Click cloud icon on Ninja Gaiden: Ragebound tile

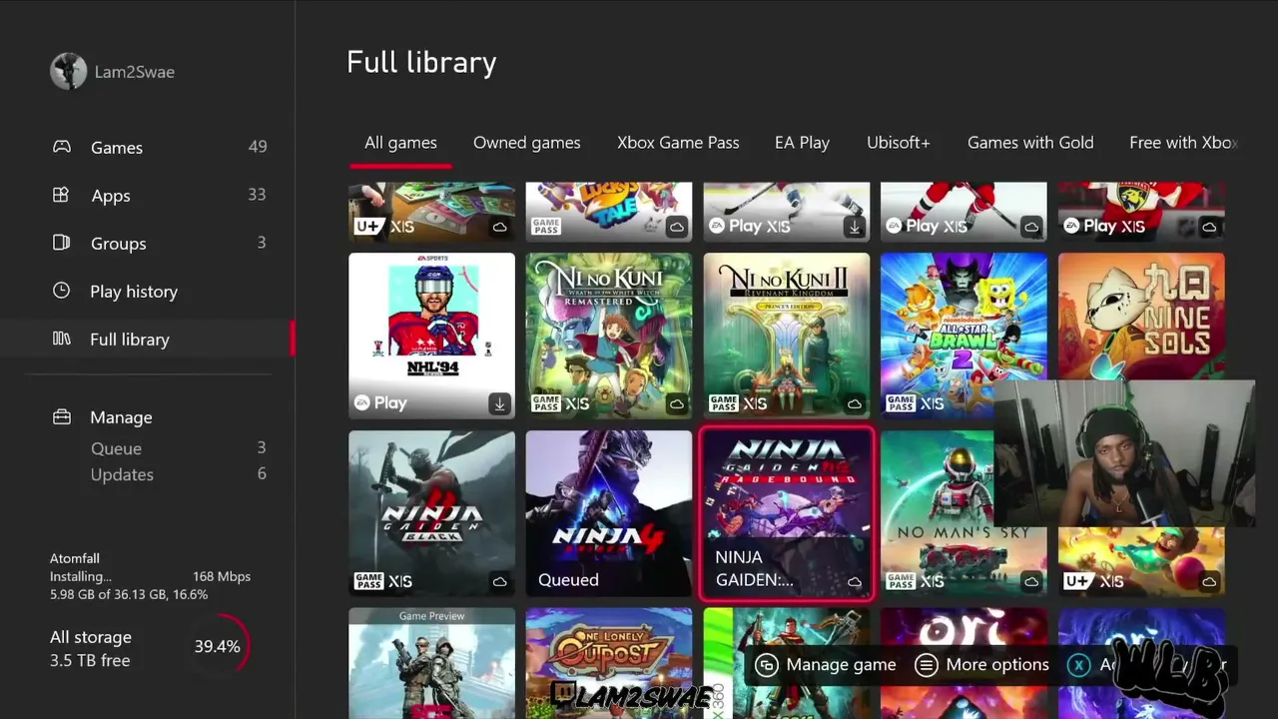point(854,581)
